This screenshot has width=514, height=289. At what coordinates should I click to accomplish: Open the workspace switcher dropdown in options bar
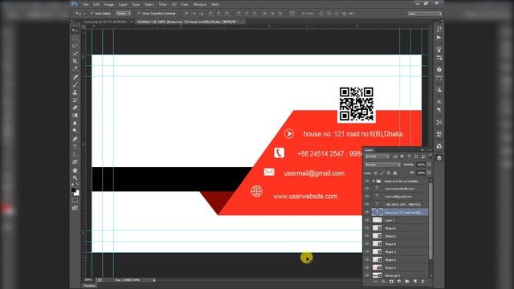point(425,14)
